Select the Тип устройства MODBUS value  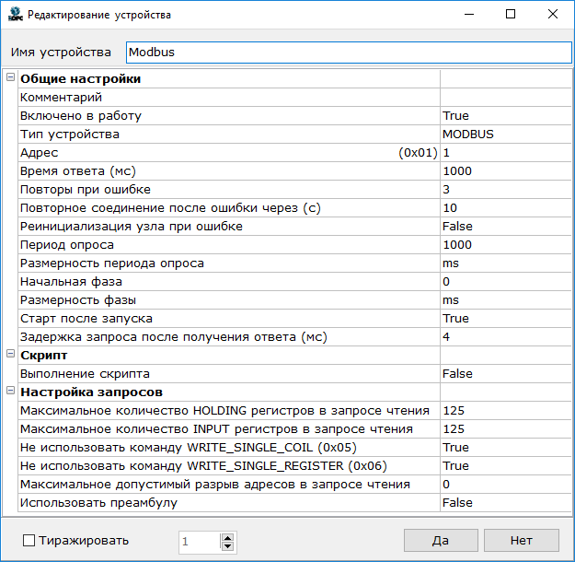(x=504, y=135)
